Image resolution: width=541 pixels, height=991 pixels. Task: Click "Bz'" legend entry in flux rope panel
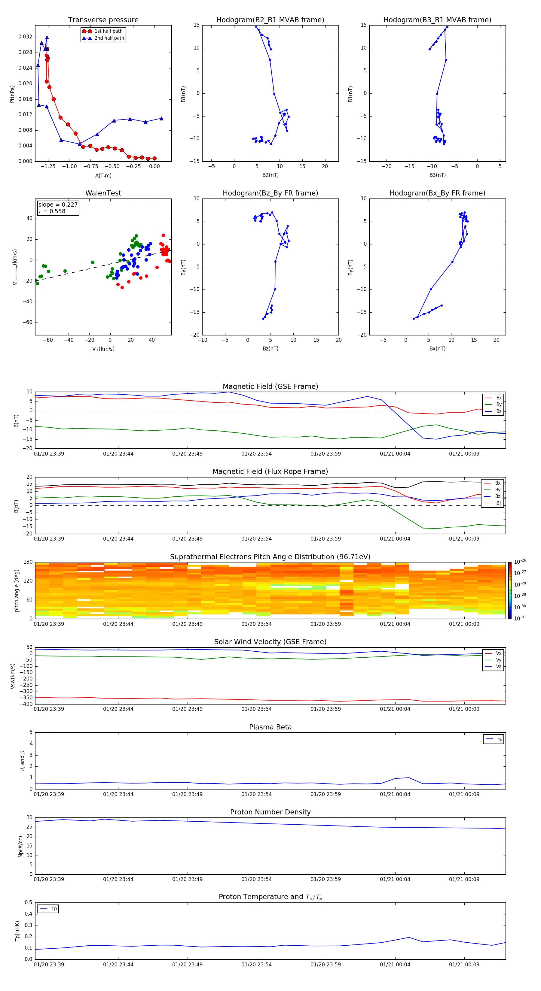click(x=493, y=497)
